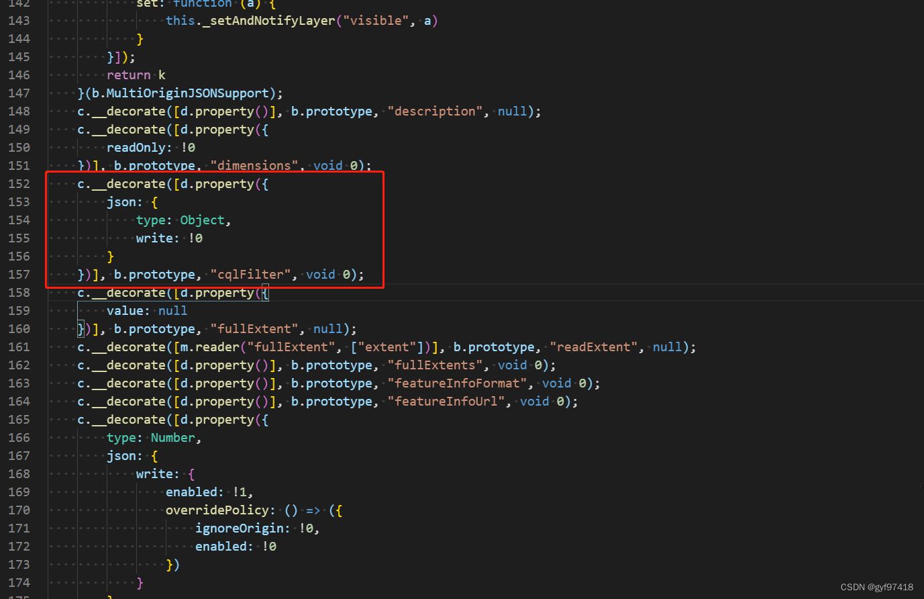Click the "featureInfoFormat" string on line 163
Viewport: 924px width, 599px height.
(x=457, y=383)
